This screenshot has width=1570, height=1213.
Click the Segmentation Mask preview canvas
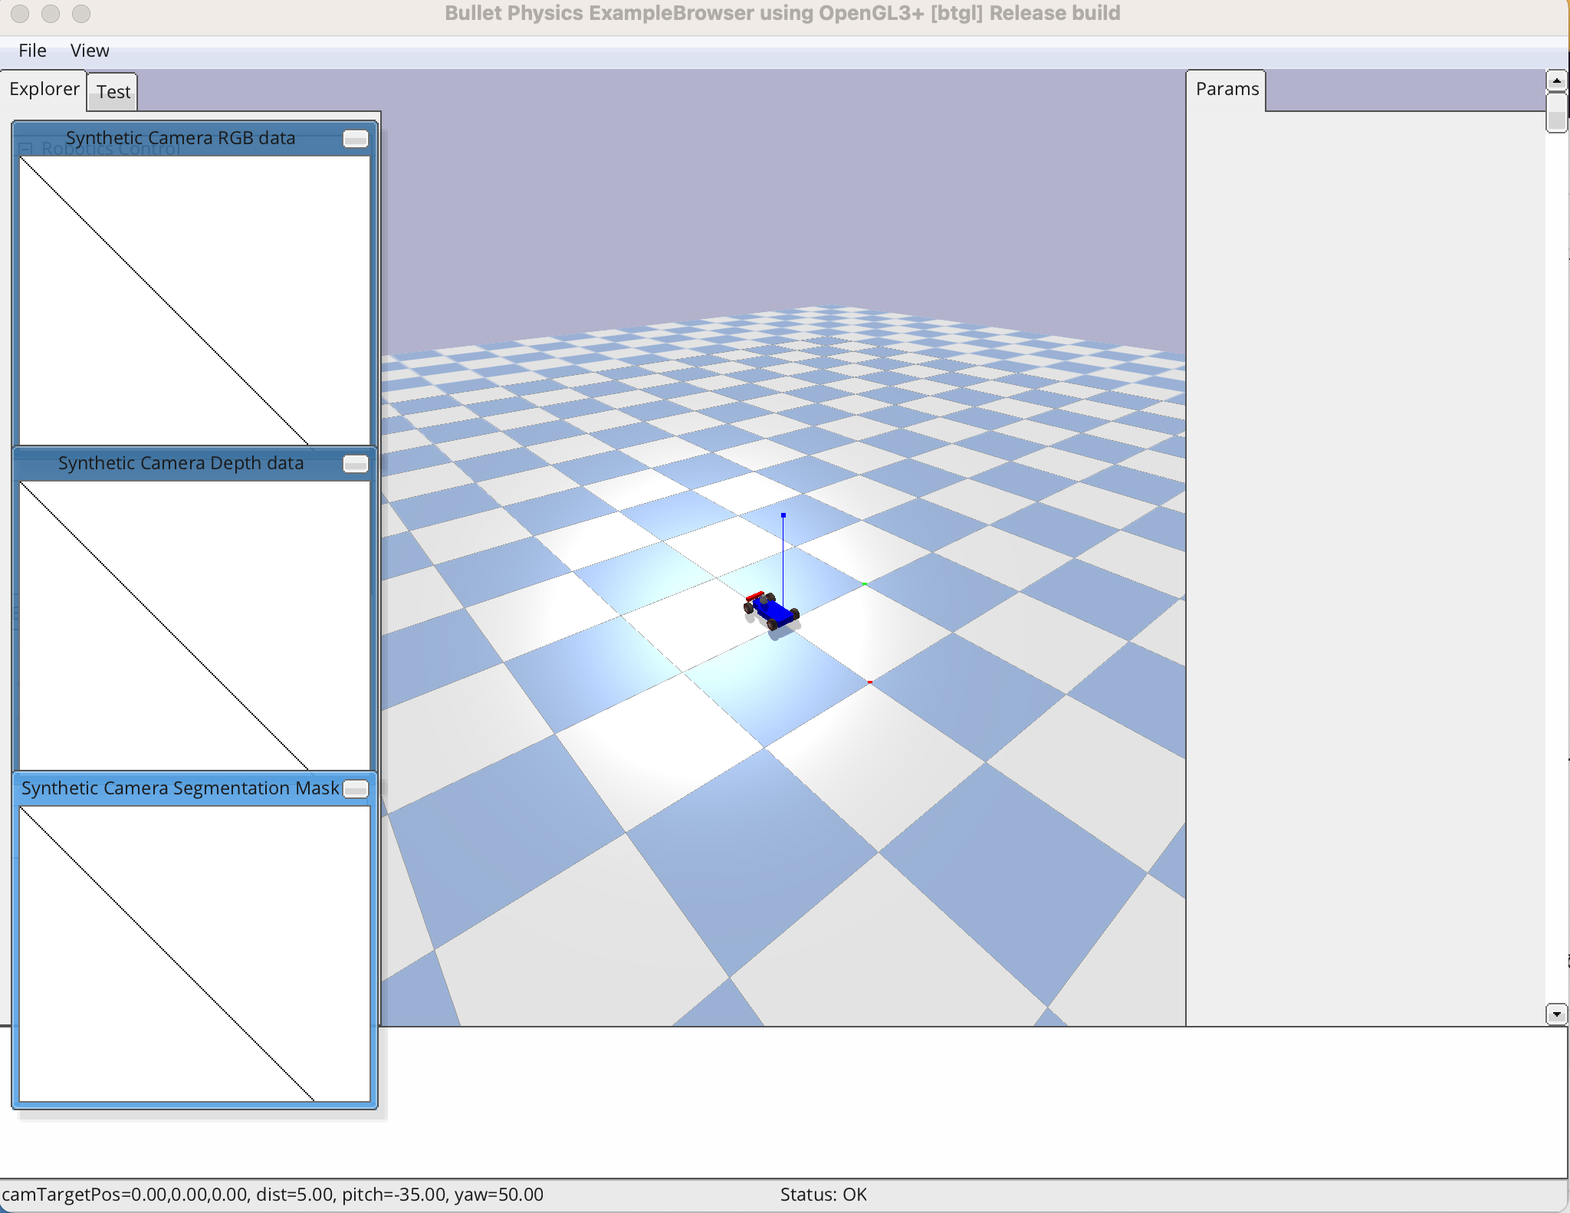pyautogui.click(x=195, y=953)
